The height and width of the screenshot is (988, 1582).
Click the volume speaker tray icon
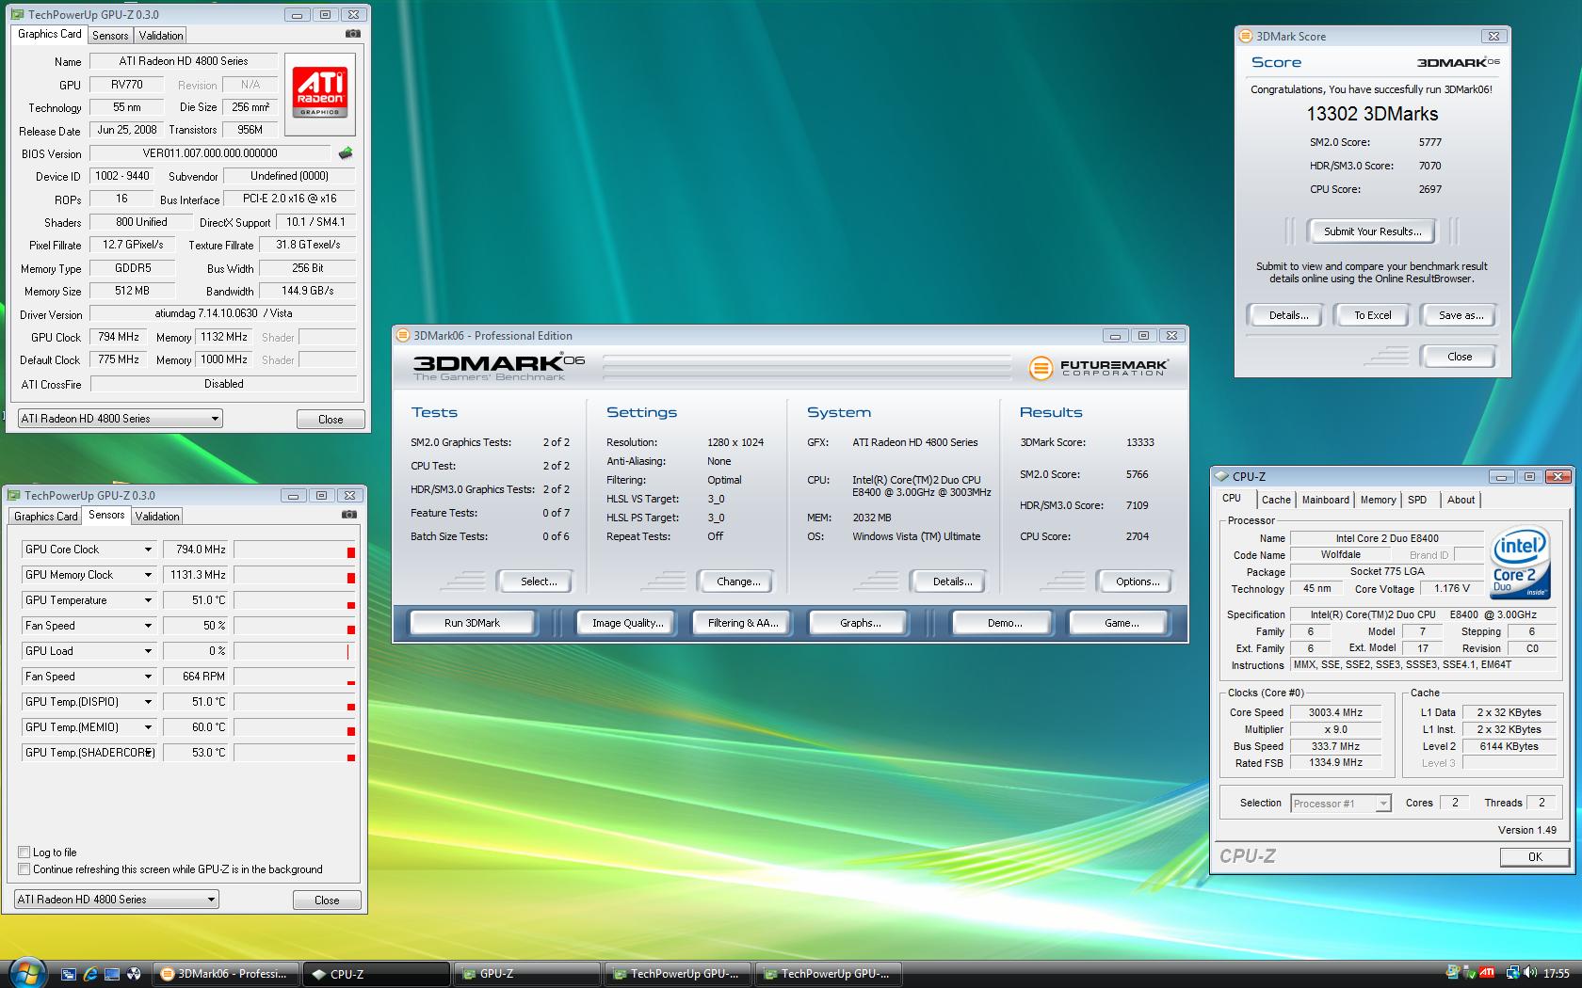pos(1530,973)
